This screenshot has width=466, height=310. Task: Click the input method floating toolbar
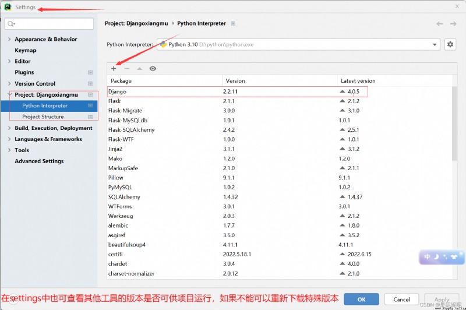click(x=442, y=257)
